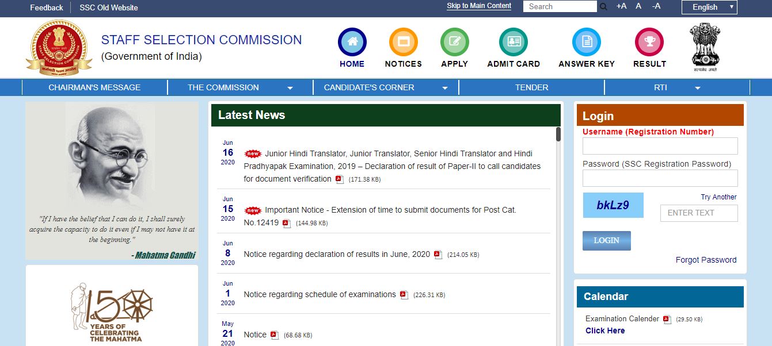Viewport: 772px width, 346px height.
Task: Open the English language dropdown
Action: click(709, 7)
